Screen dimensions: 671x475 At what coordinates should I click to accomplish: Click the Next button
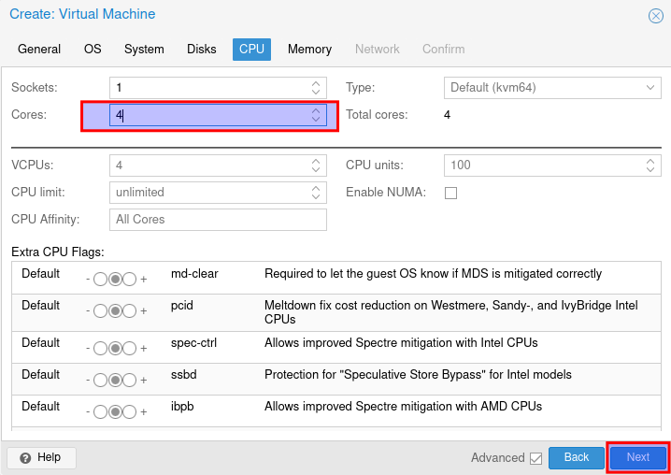[638, 457]
